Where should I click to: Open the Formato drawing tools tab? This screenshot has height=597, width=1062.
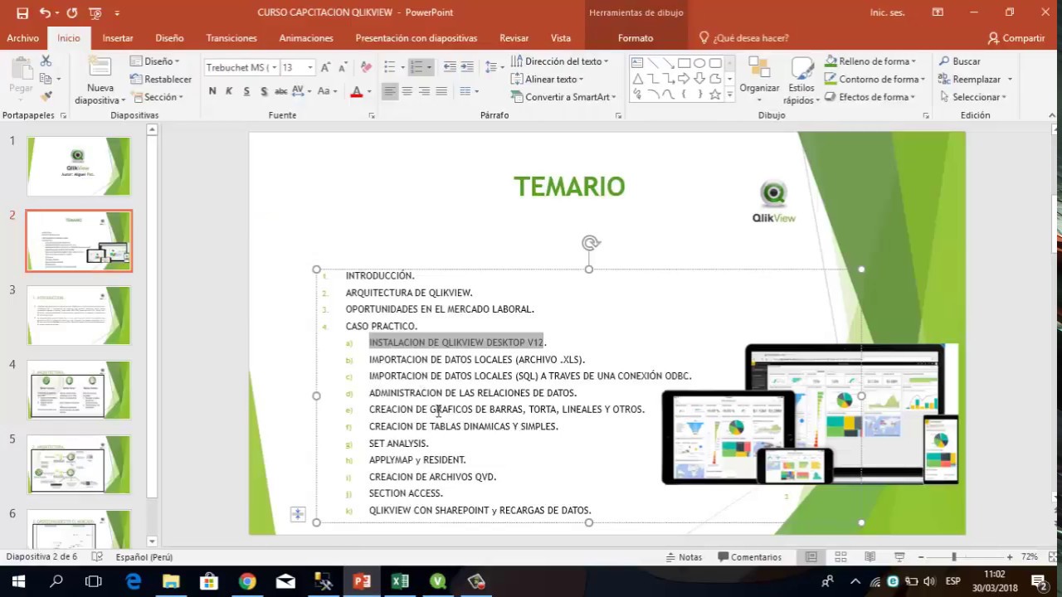click(636, 38)
